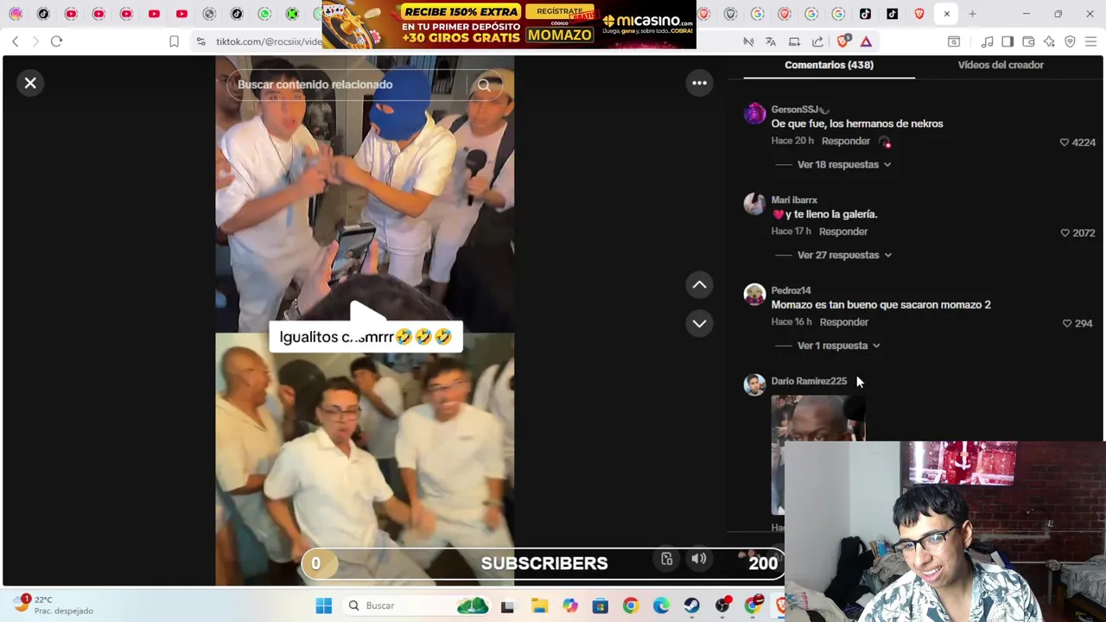Image resolution: width=1106 pixels, height=622 pixels.
Task: Open media control music note icon
Action: point(987,41)
